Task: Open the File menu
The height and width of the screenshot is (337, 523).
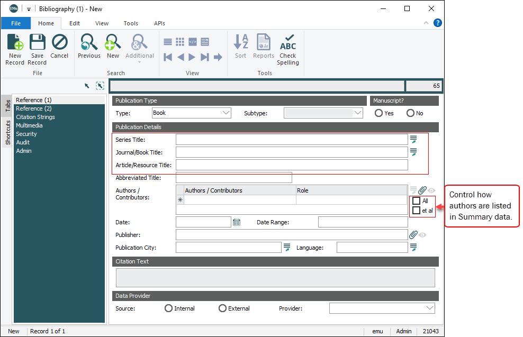Action: tap(16, 23)
